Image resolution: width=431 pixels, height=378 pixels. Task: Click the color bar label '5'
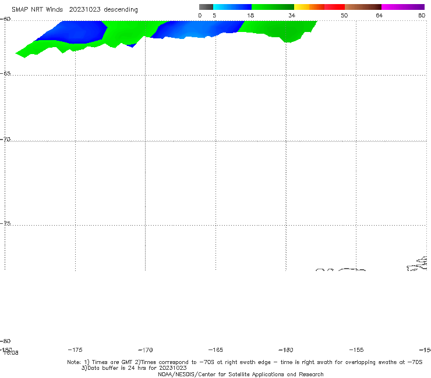214,15
